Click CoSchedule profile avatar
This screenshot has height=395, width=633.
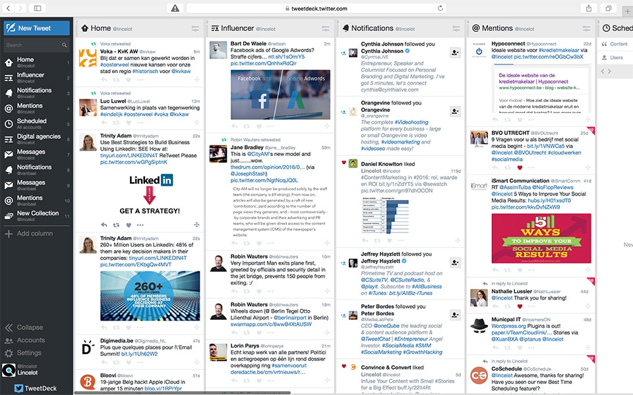[479, 375]
